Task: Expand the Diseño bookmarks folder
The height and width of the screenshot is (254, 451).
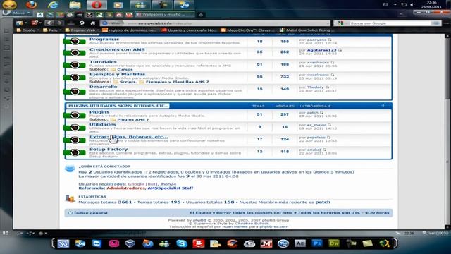Action: pyautogui.click(x=28, y=30)
